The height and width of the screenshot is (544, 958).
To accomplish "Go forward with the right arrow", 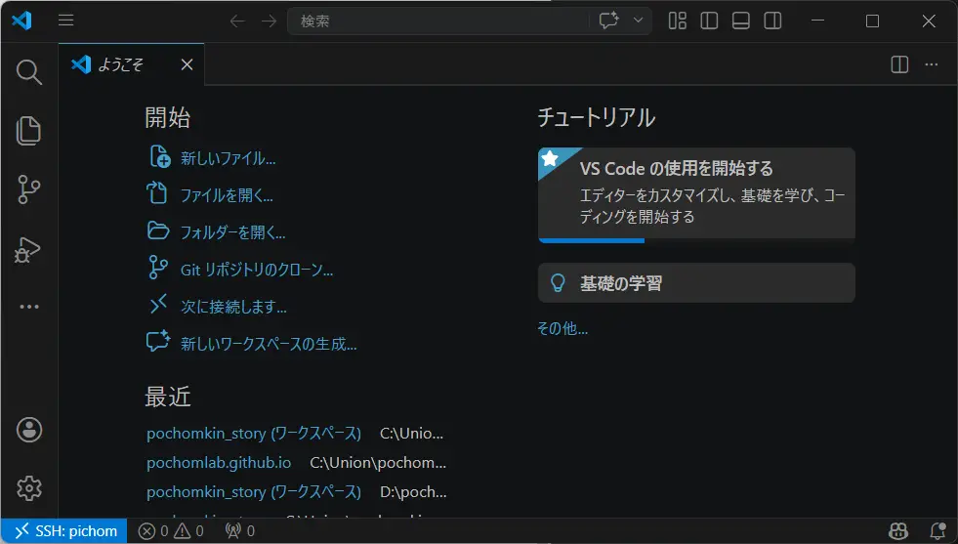I will coord(269,21).
